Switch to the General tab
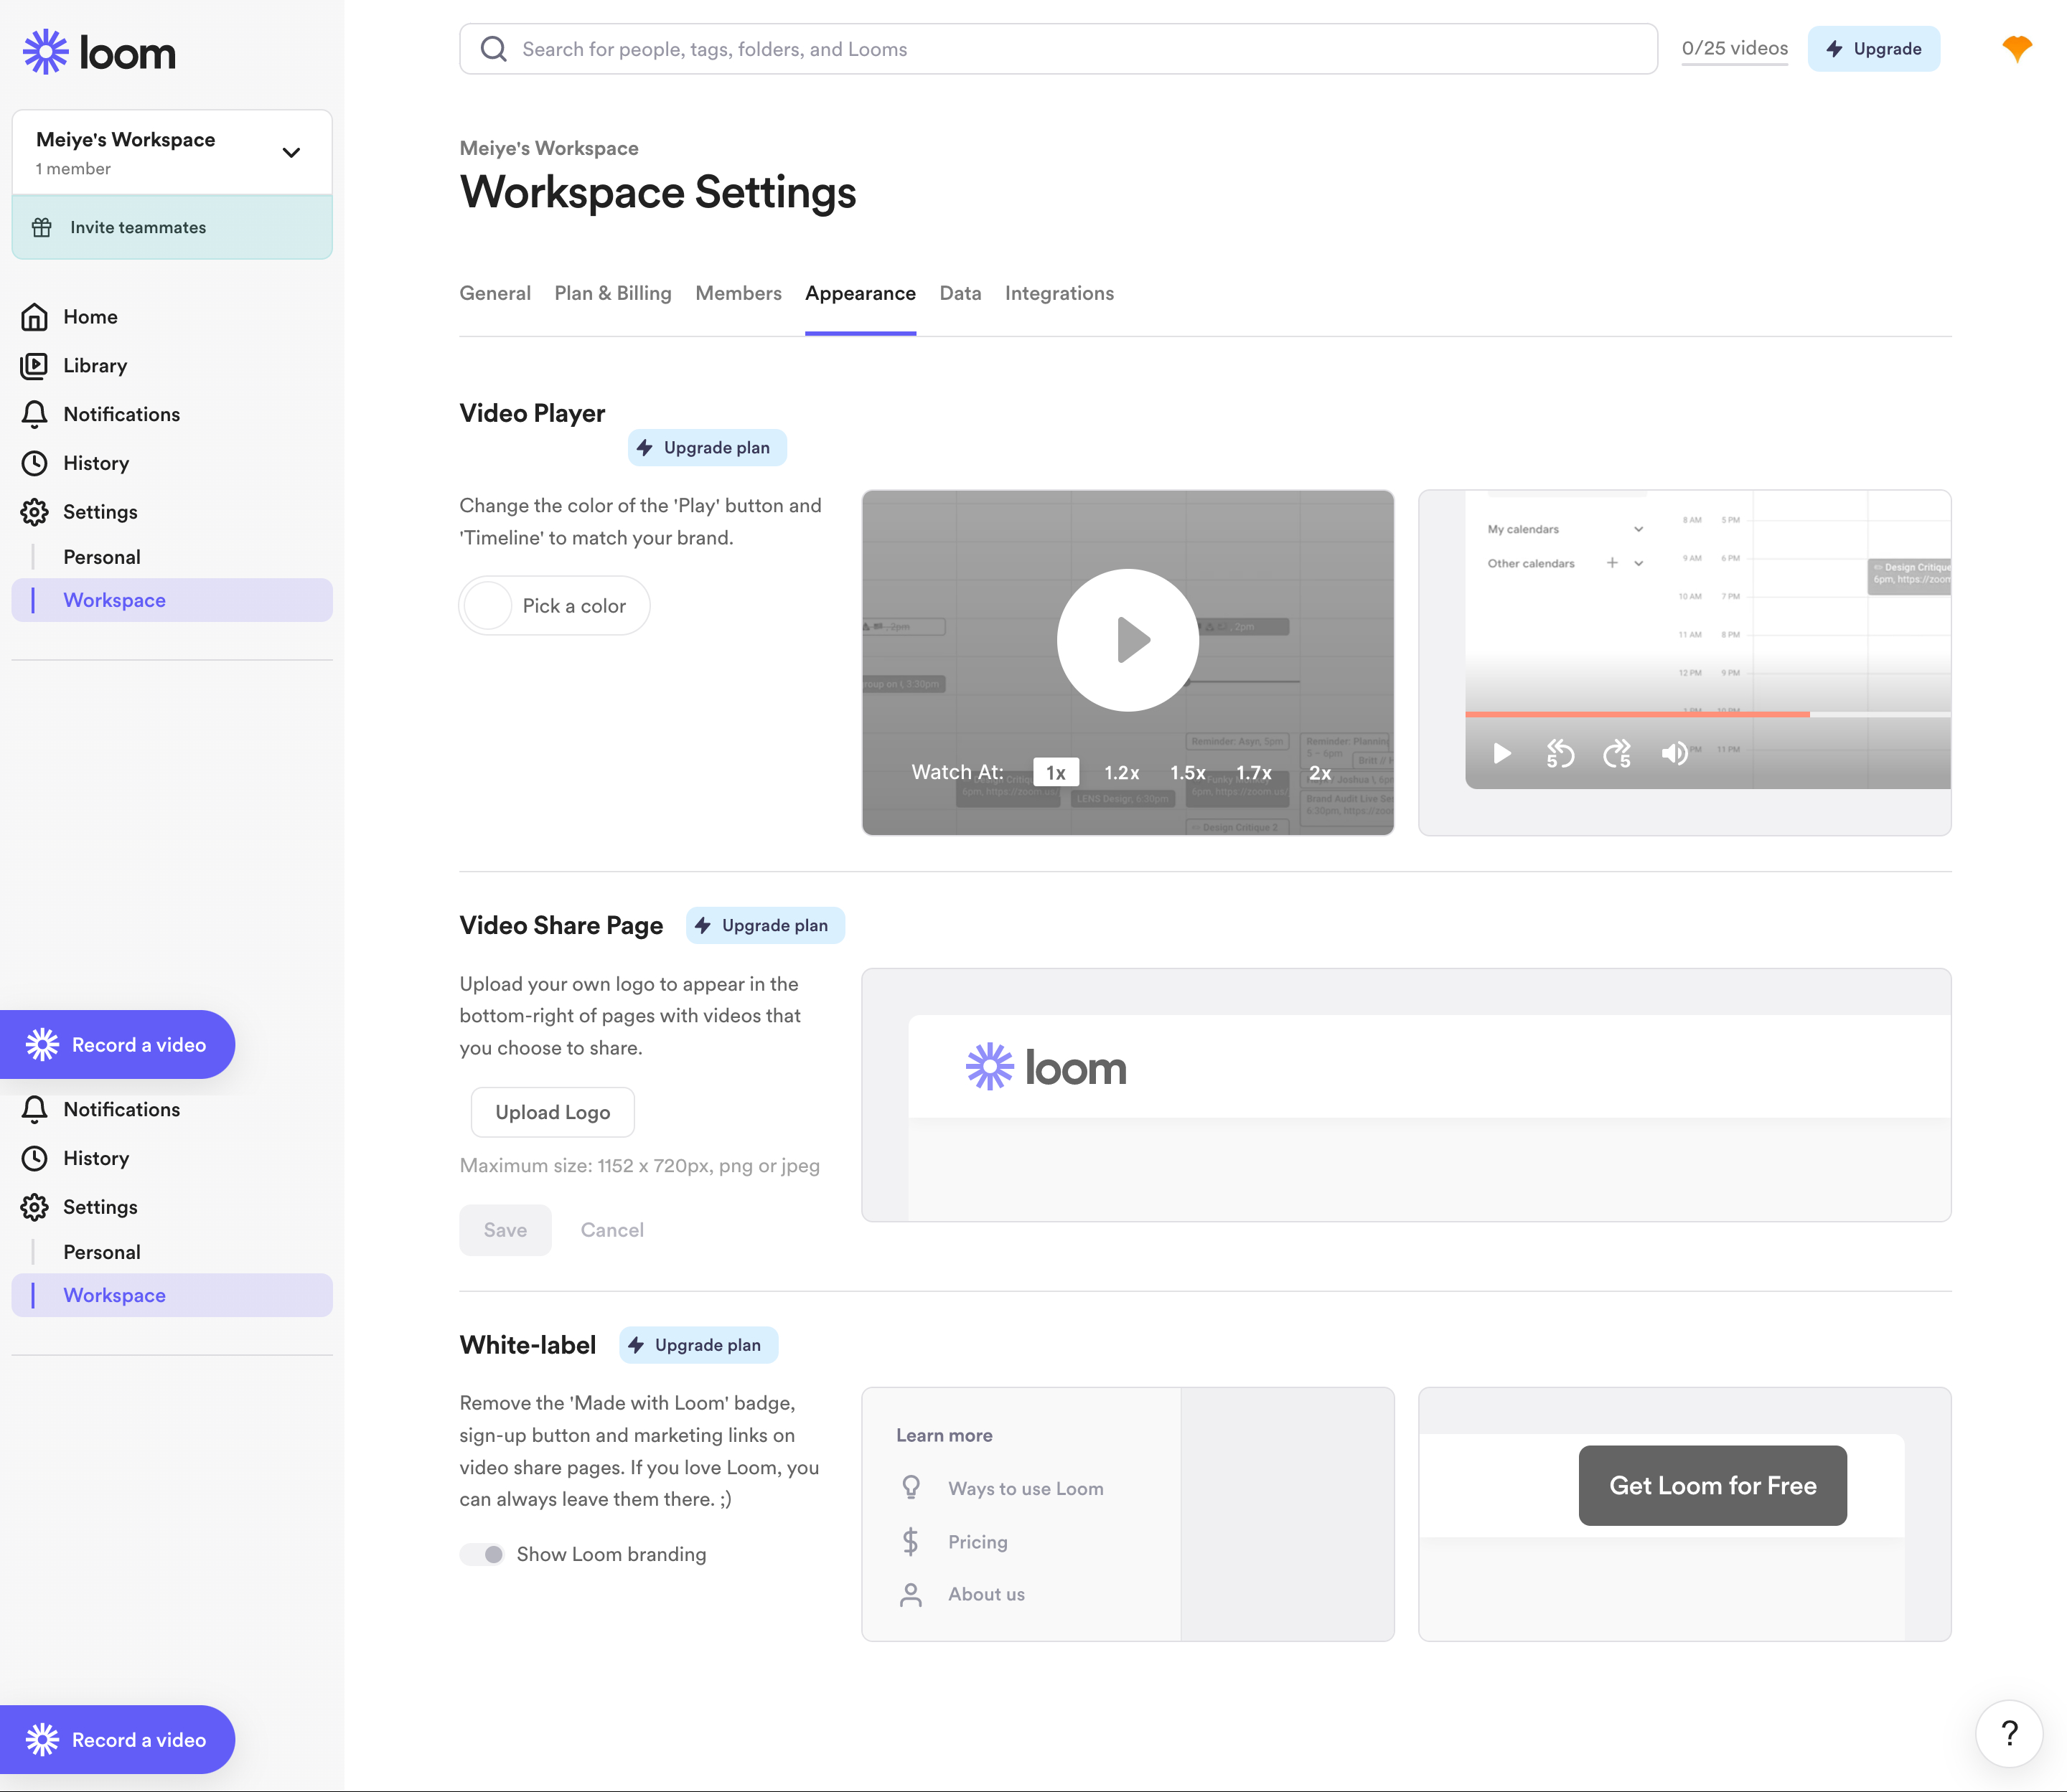2067x1792 pixels. coord(495,293)
